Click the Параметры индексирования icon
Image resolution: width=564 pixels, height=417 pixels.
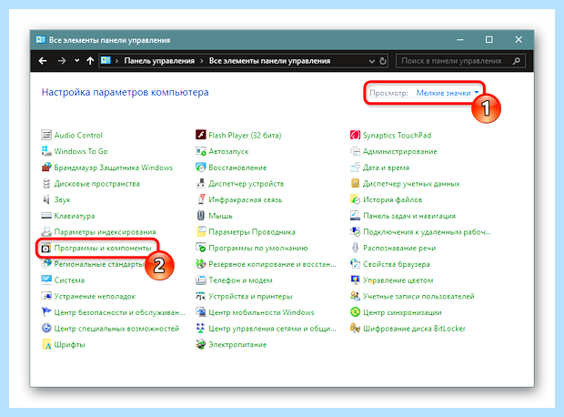46,231
